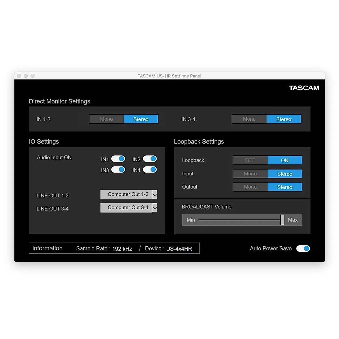Set IN 1-2 direct monitor to Mono
The width and height of the screenshot is (339, 339).
107,119
